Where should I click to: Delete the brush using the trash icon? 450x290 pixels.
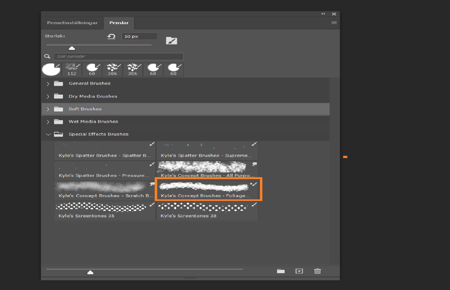pyautogui.click(x=318, y=271)
